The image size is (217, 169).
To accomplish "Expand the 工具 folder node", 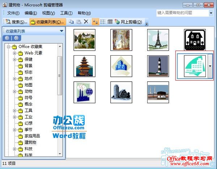I will (14, 110).
